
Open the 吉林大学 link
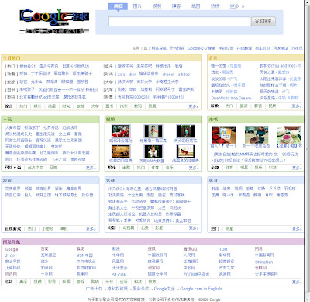(x=144, y=82)
